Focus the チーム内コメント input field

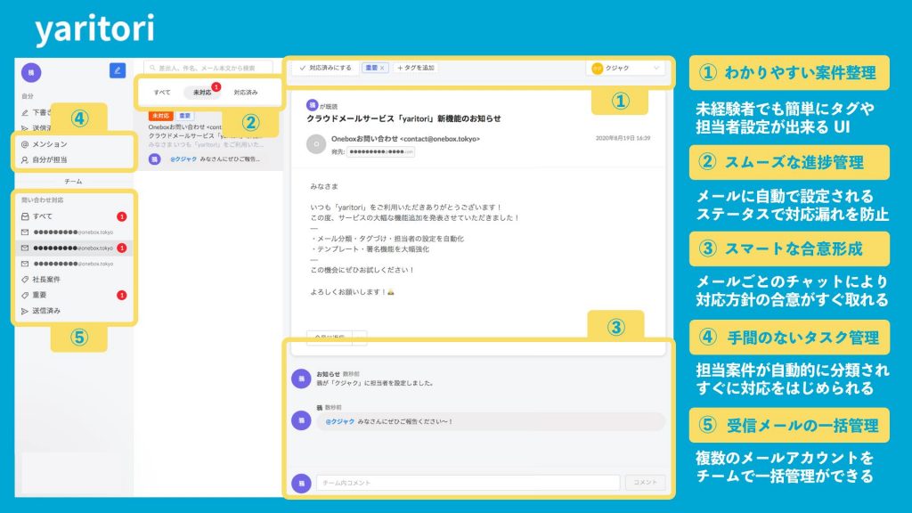click(x=468, y=483)
